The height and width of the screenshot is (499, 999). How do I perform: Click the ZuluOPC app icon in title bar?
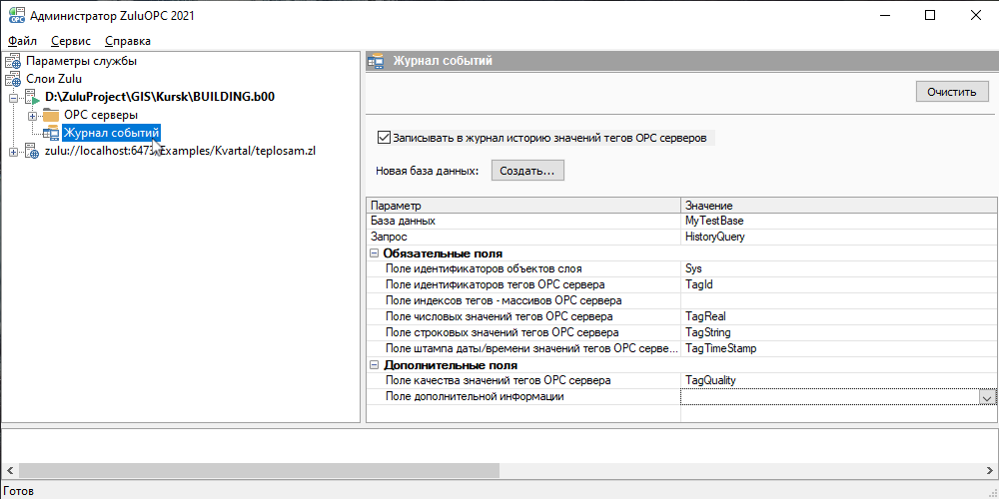(x=15, y=16)
